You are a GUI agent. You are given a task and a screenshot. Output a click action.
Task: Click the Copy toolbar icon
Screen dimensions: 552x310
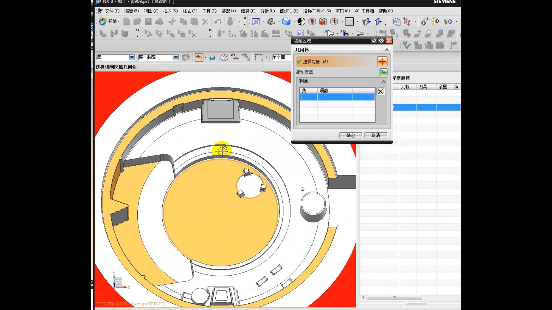click(x=183, y=22)
